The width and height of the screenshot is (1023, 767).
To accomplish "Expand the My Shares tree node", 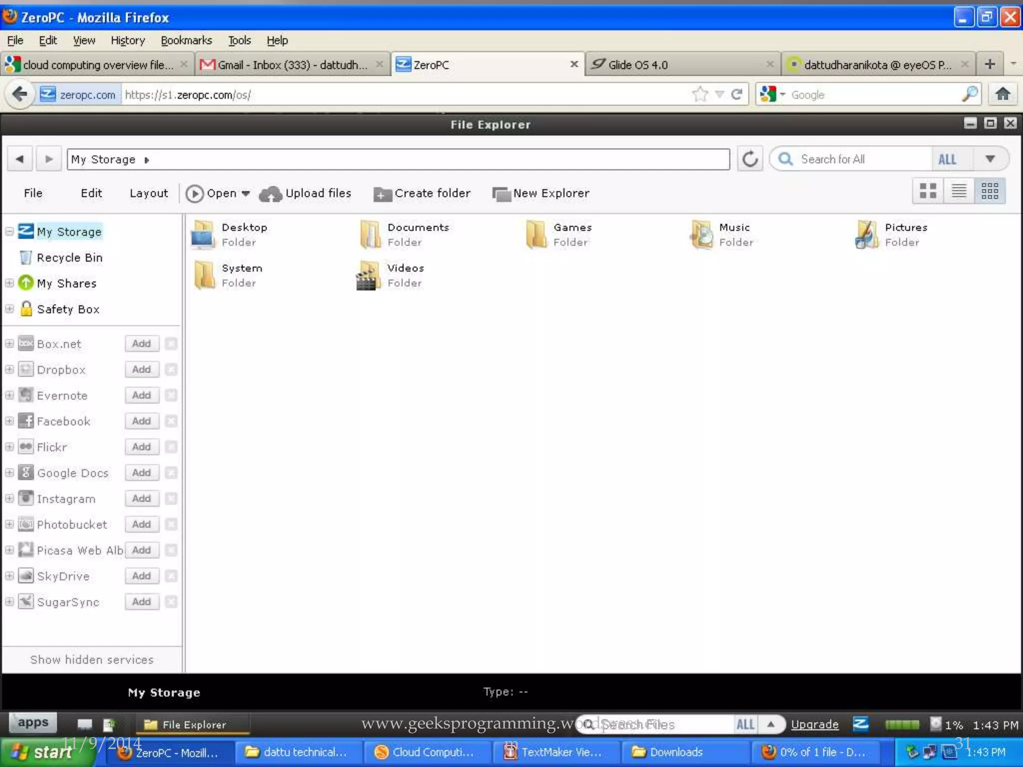I will [9, 283].
